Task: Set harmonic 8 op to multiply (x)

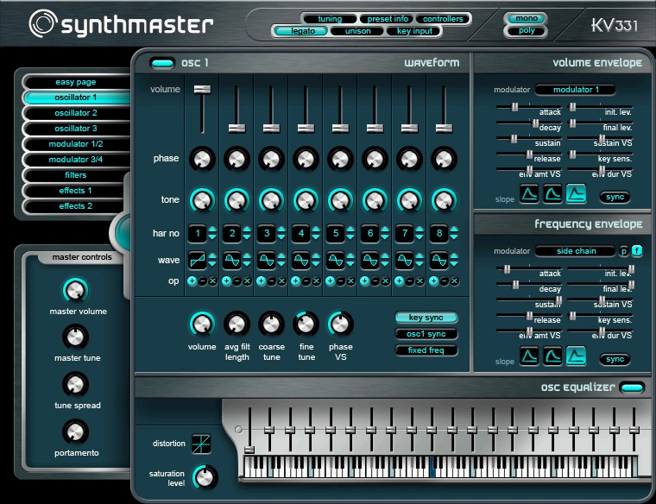Action: tap(454, 281)
